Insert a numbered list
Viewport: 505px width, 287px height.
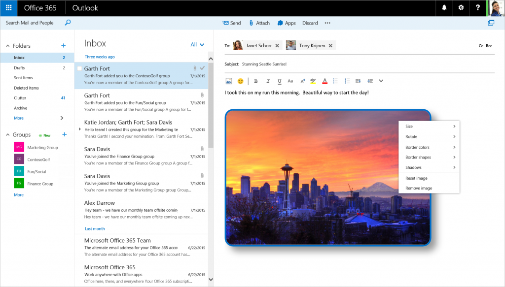(346, 81)
